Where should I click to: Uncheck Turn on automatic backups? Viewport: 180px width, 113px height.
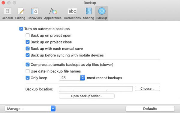click(21, 29)
